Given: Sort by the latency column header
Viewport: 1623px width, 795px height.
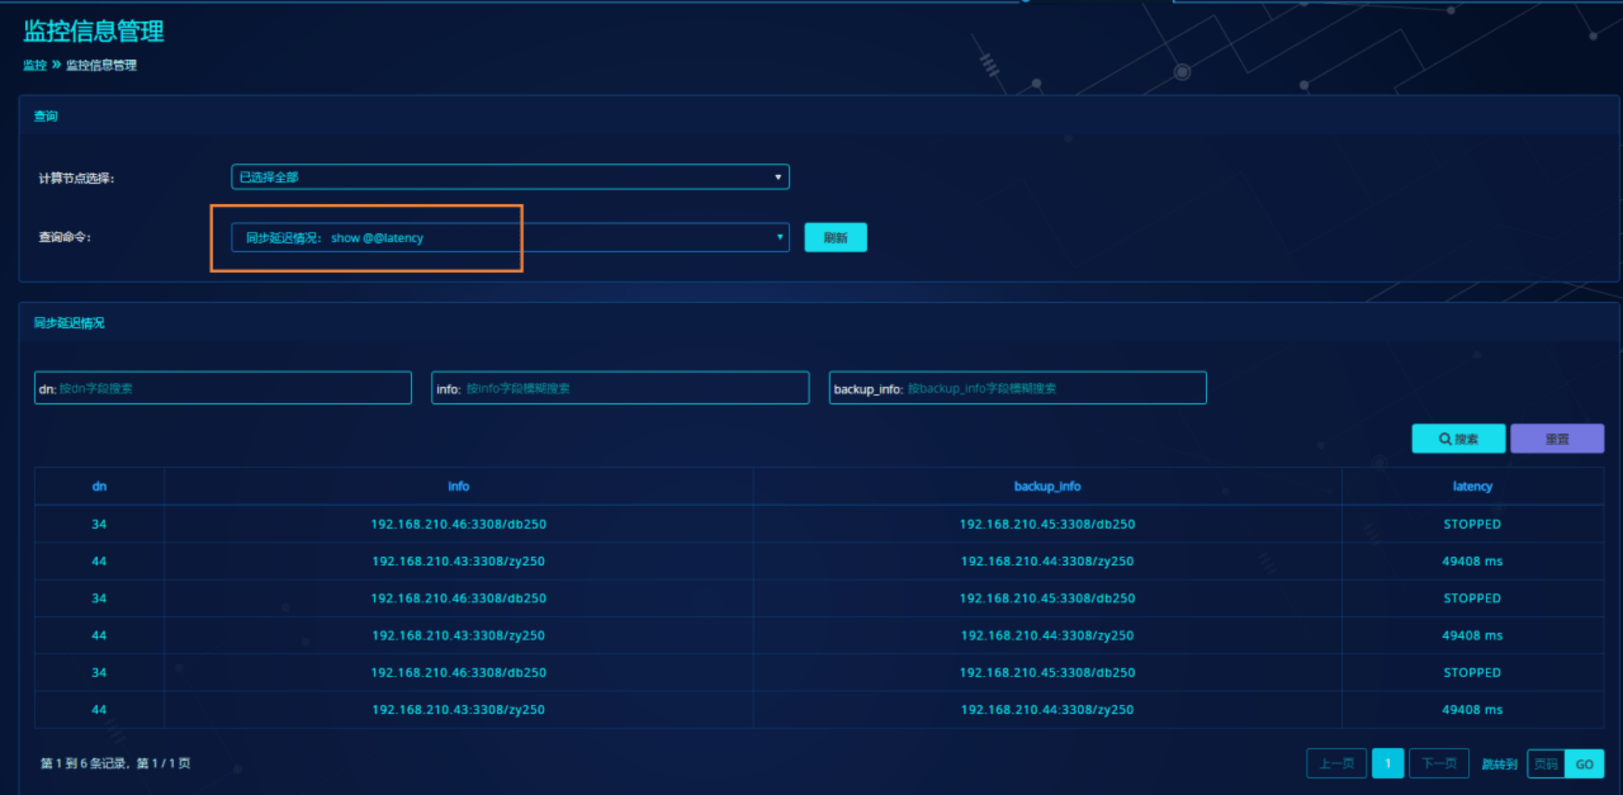Looking at the screenshot, I should [1472, 486].
